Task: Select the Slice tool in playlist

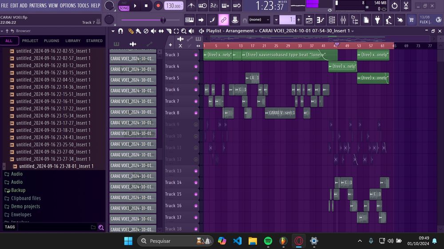Action: (x=169, y=31)
